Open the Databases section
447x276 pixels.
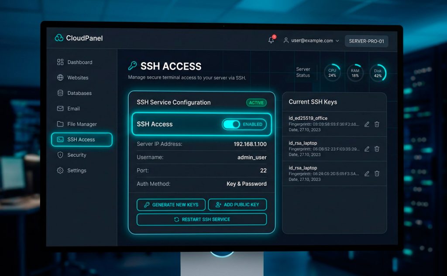pyautogui.click(x=60, y=93)
